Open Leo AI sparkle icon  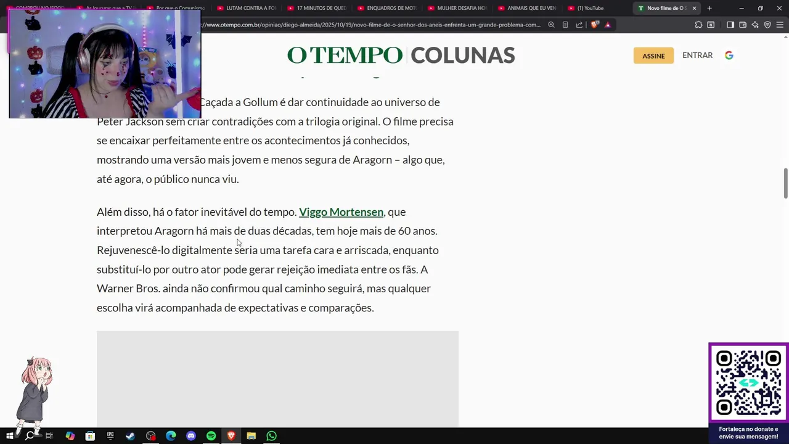tap(755, 25)
